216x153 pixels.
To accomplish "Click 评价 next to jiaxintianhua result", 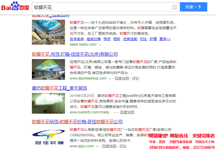I will pyautogui.click(x=136, y=78).
